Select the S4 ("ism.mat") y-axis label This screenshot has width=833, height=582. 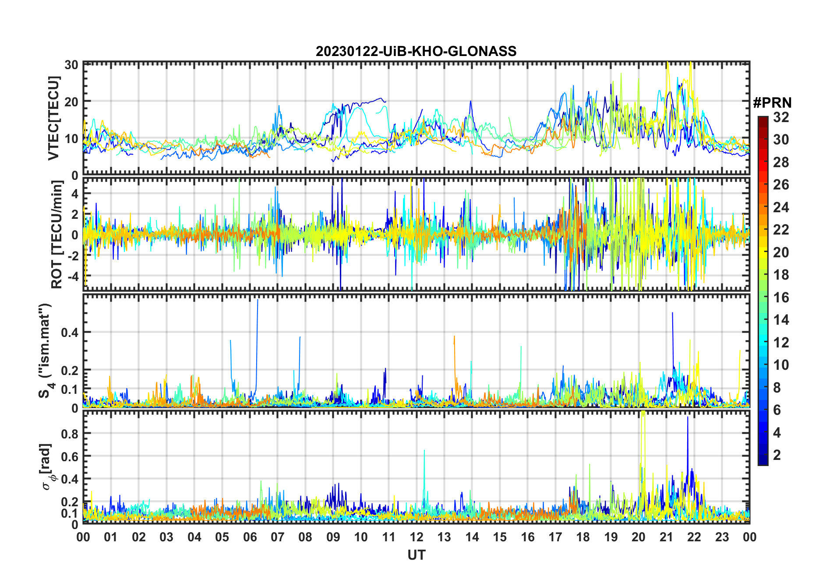(x=46, y=351)
